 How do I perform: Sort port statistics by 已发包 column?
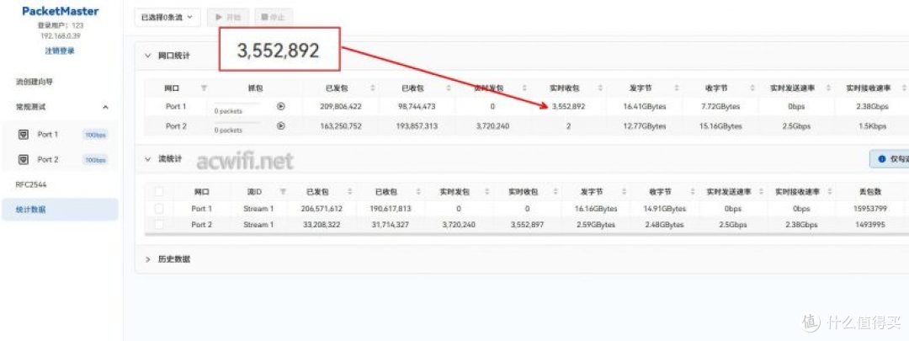[x=372, y=88]
